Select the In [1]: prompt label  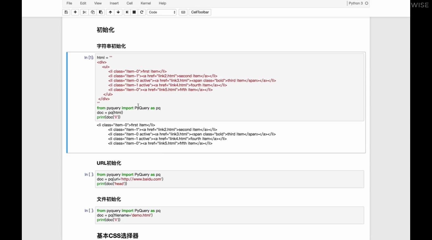pyautogui.click(x=89, y=57)
